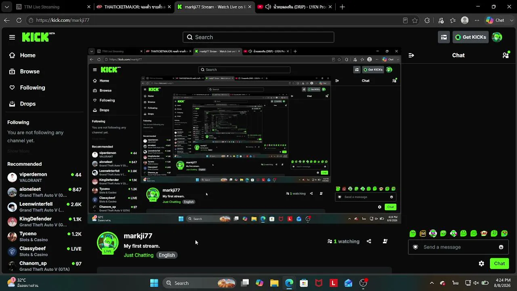Go back in the browser
The height and width of the screenshot is (291, 517).
pos(7,20)
